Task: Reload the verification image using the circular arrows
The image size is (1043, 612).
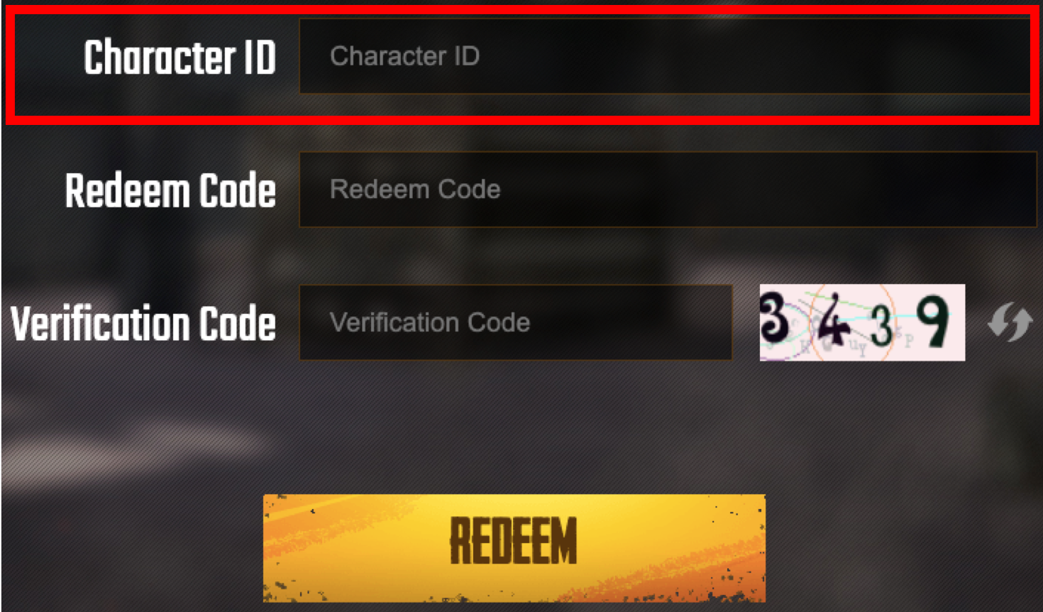Action: pos(1010,322)
